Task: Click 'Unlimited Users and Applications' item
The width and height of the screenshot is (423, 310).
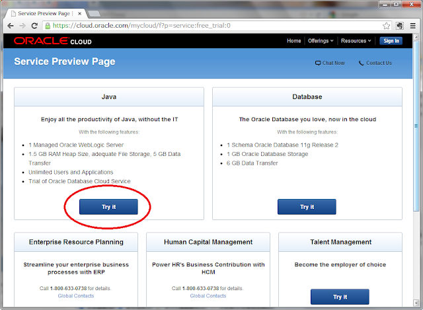Action: [x=71, y=172]
